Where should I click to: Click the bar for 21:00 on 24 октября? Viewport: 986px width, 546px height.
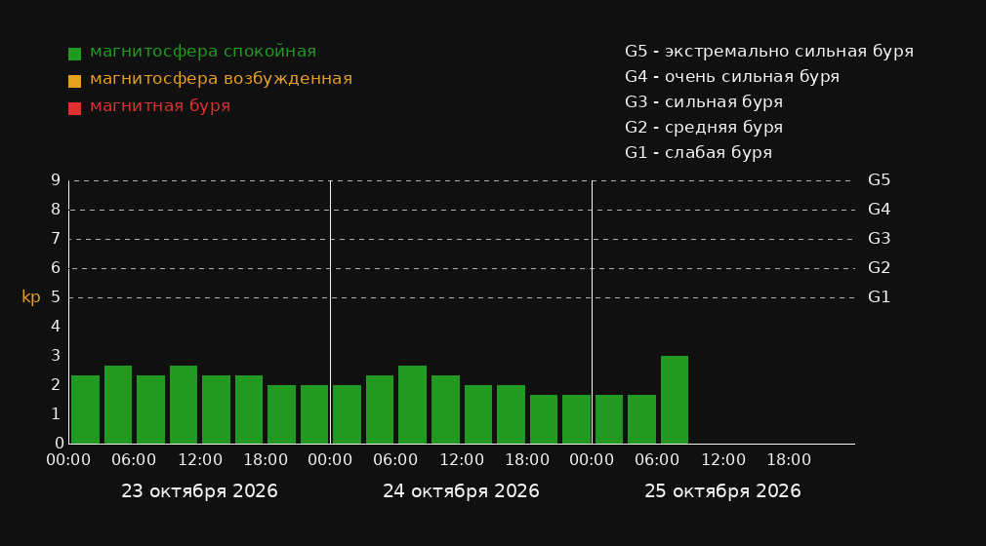click(x=577, y=419)
